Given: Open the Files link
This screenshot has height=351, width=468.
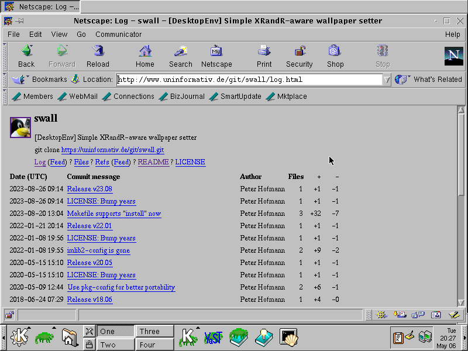Looking at the screenshot, I should click(81, 162).
